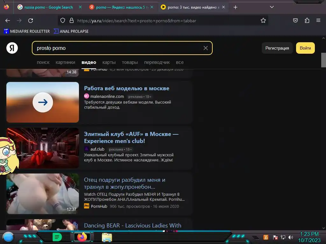Open the taskbar clock showing 1:23 PM

point(309,237)
